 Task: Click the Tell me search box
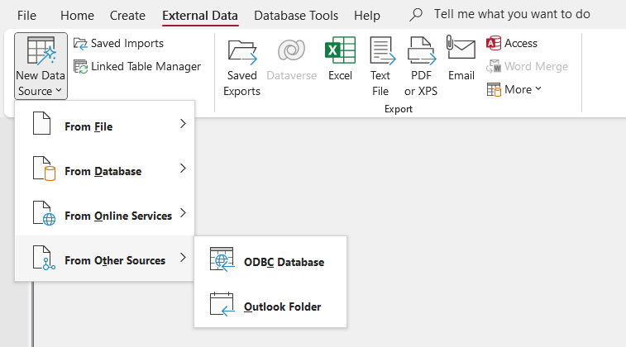click(x=511, y=15)
